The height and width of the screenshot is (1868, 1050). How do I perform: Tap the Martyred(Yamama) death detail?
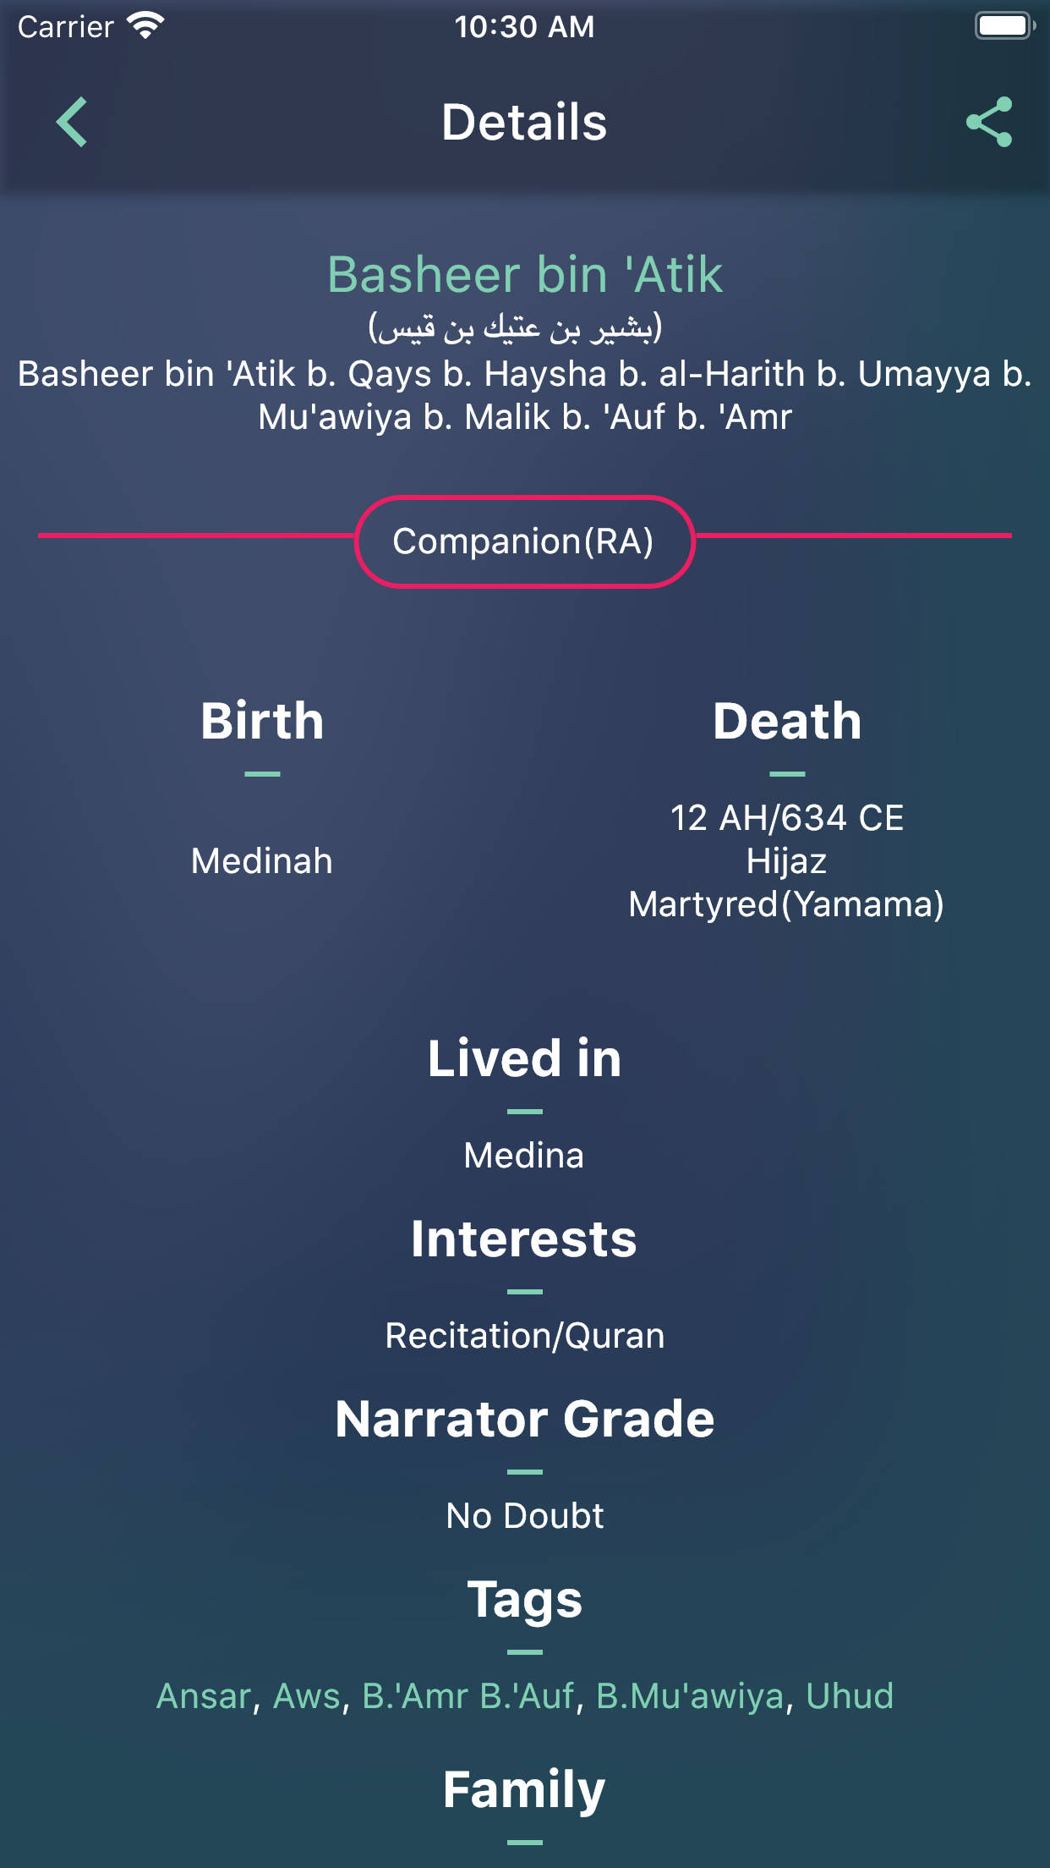pyautogui.click(x=786, y=904)
